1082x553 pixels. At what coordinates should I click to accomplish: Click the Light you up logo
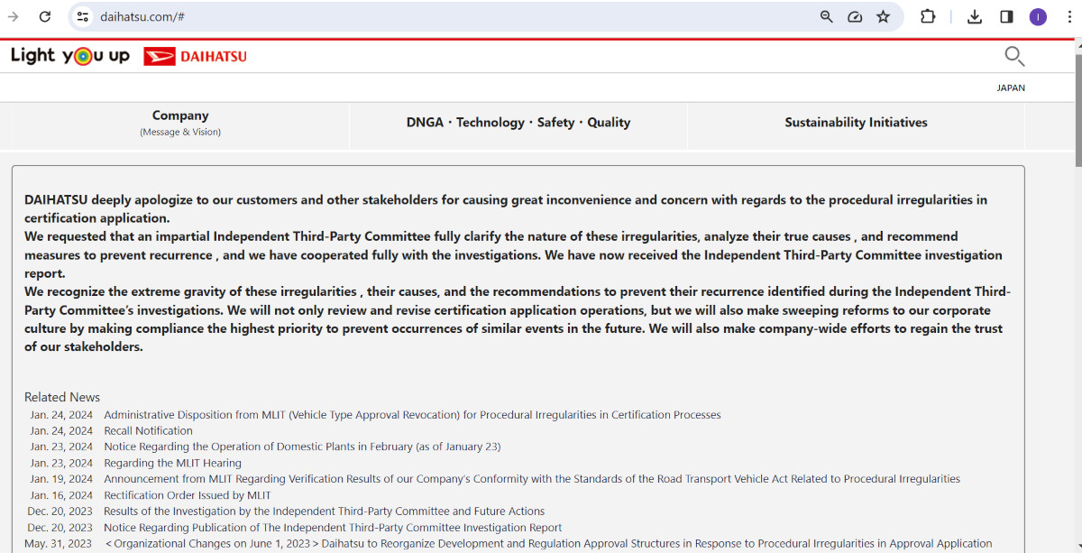click(69, 56)
